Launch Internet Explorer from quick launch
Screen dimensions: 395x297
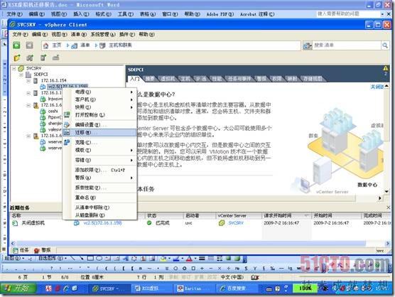[x=66, y=288]
